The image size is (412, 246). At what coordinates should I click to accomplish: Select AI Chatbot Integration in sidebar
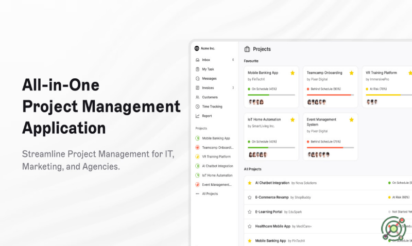pyautogui.click(x=217, y=166)
